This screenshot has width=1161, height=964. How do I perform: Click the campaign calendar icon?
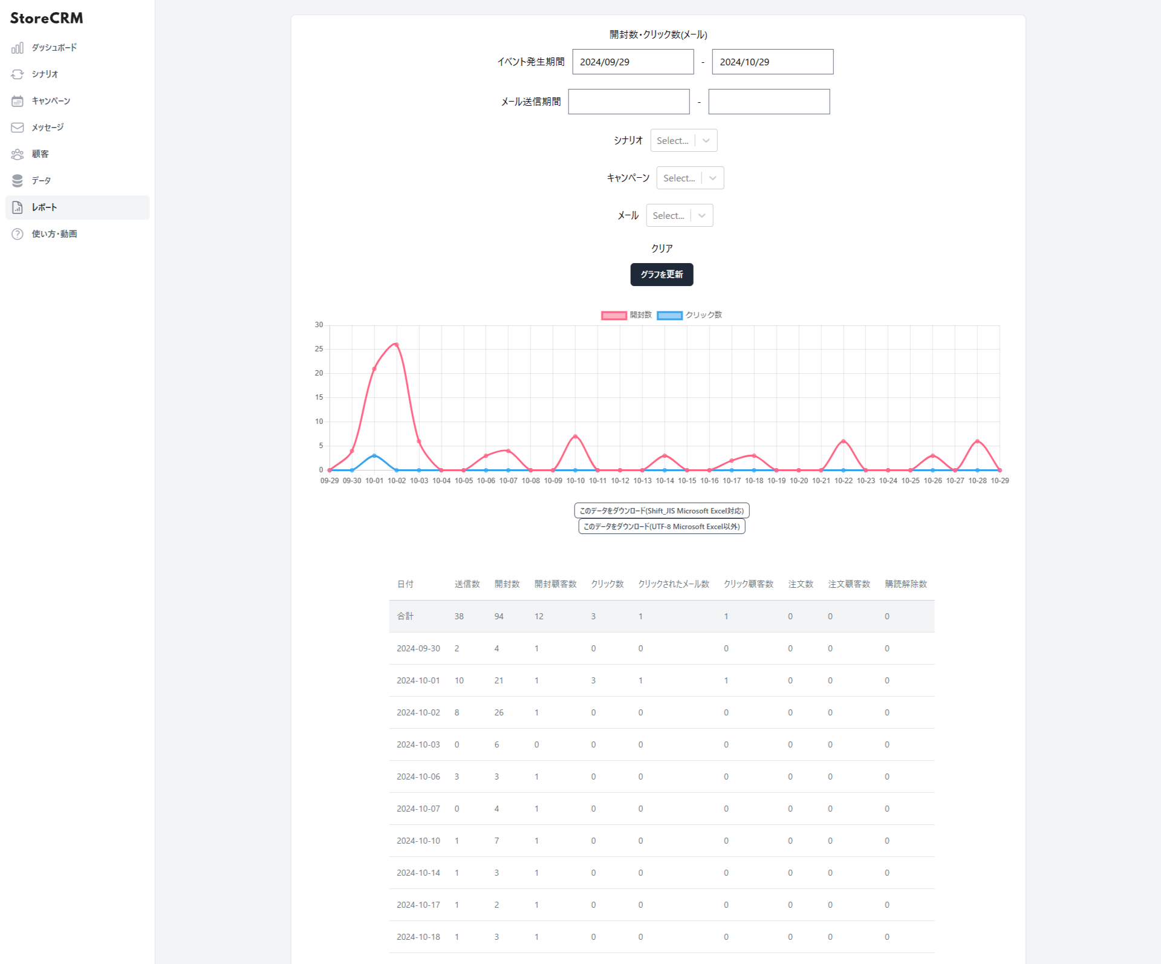coord(18,101)
